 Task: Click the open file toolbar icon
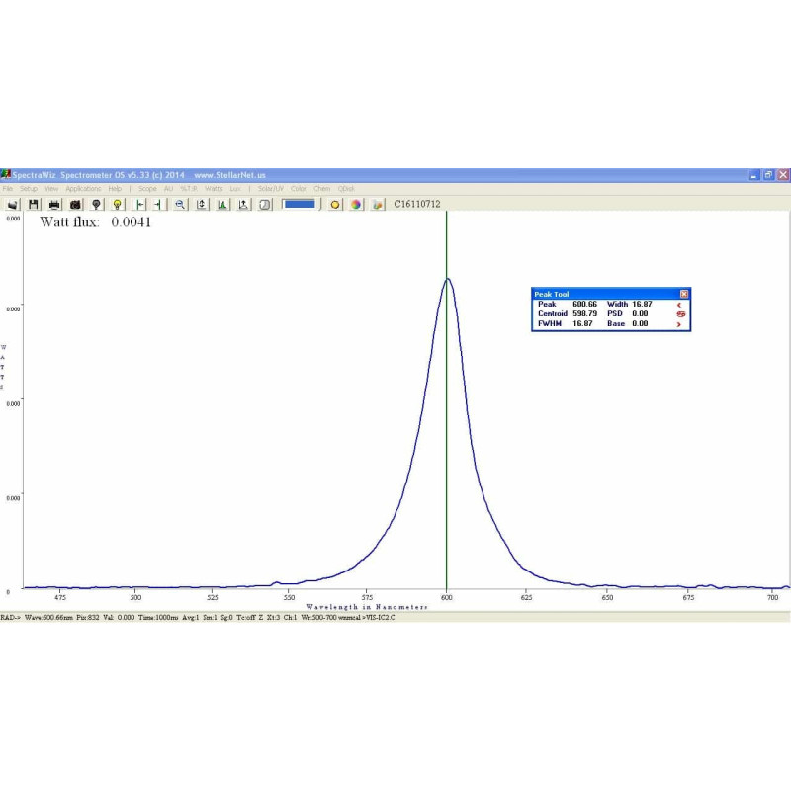(x=13, y=204)
